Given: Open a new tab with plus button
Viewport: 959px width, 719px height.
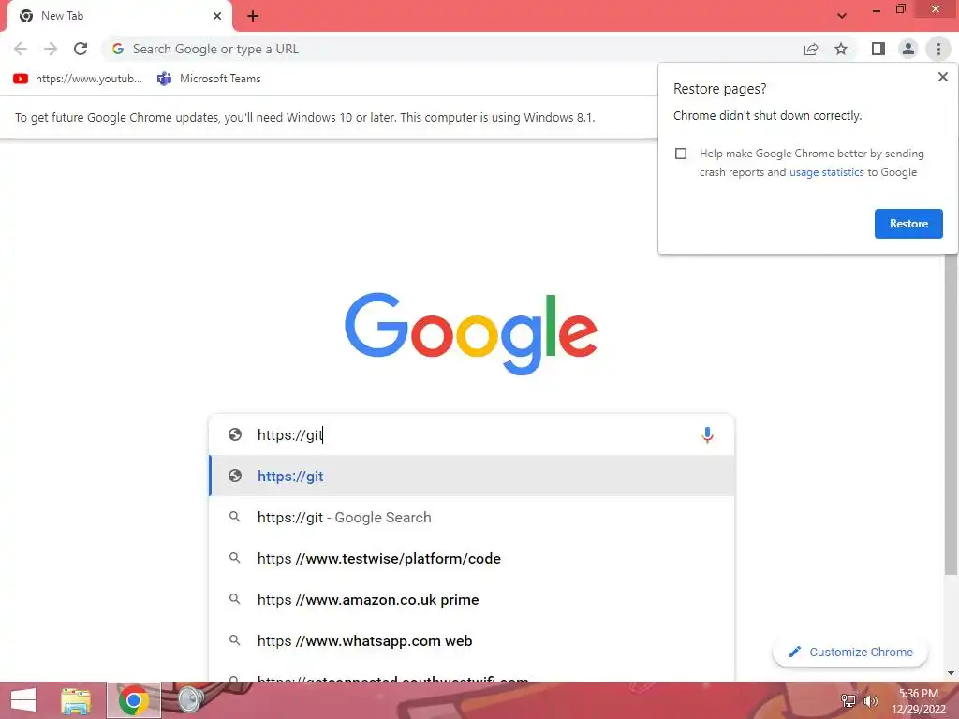Looking at the screenshot, I should [x=253, y=16].
